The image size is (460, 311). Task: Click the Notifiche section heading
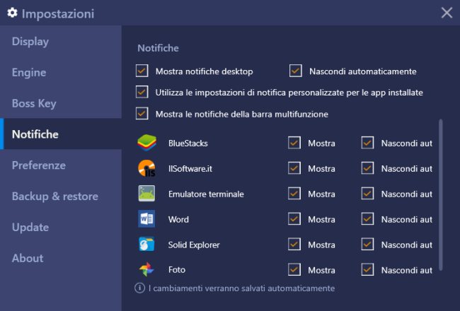[158, 48]
